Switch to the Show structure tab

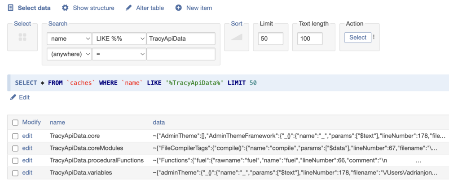[93, 8]
